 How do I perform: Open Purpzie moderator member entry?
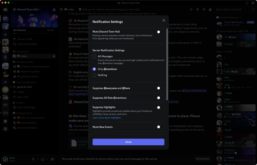coord(235,44)
